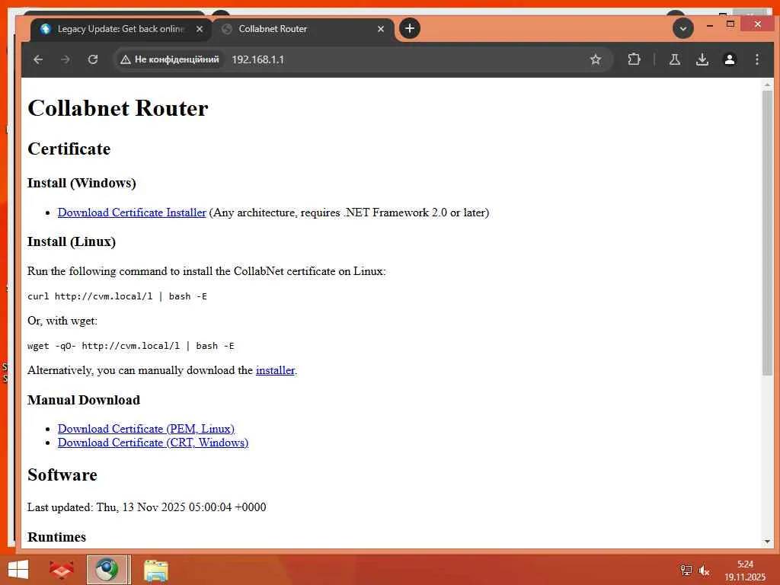Click the muted volume tray icon

(704, 571)
